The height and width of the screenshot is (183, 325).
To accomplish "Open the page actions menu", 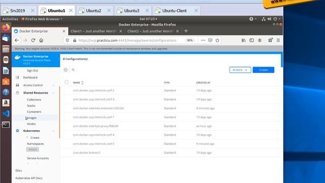I will click(203, 40).
